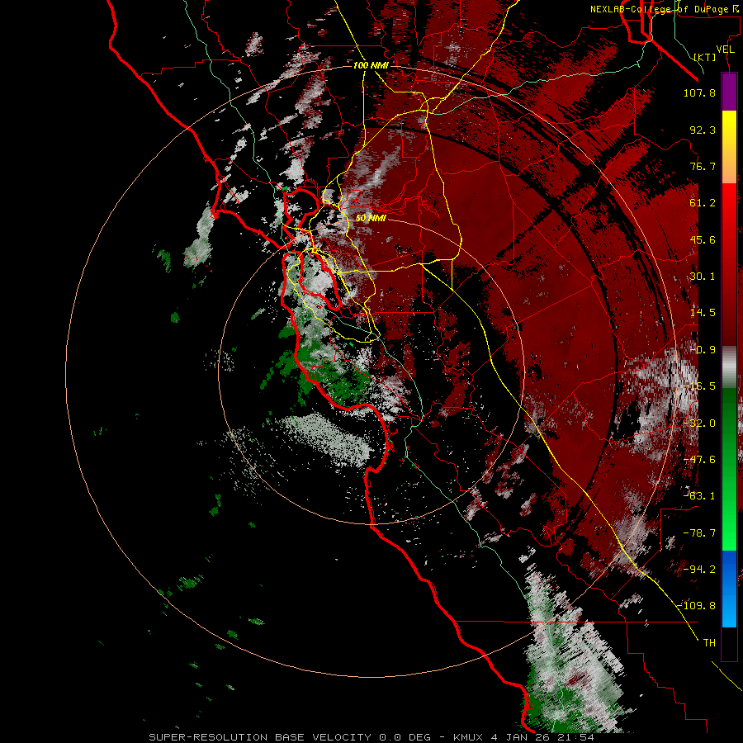The width and height of the screenshot is (743, 743).
Task: Select the 92.3 scale value
Action: [703, 130]
